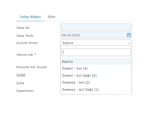The image size is (149, 119).
Task: Switch to the Ekler tab
Action: click(52, 17)
